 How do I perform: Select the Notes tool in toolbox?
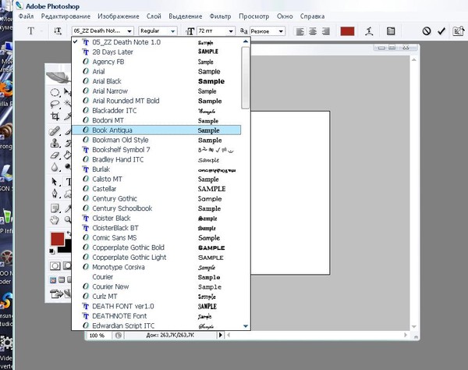pos(55,208)
